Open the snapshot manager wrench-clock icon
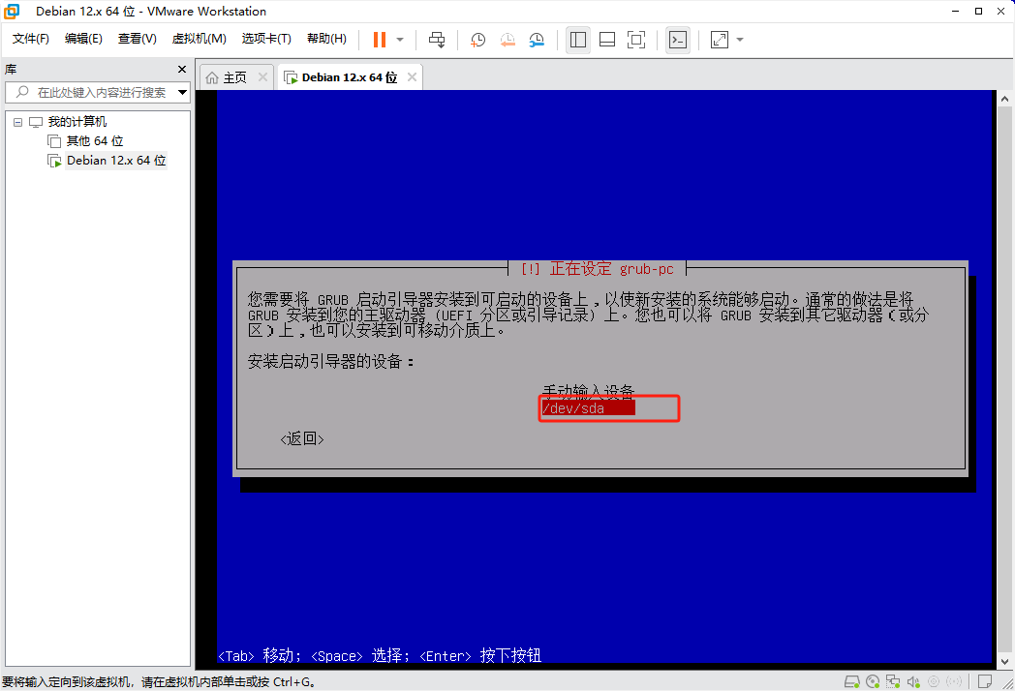Screen dimensions: 1015x691 537,40
